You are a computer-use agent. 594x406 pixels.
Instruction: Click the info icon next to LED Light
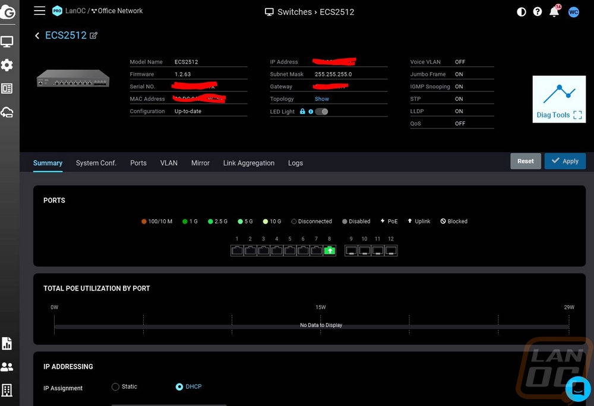(311, 111)
